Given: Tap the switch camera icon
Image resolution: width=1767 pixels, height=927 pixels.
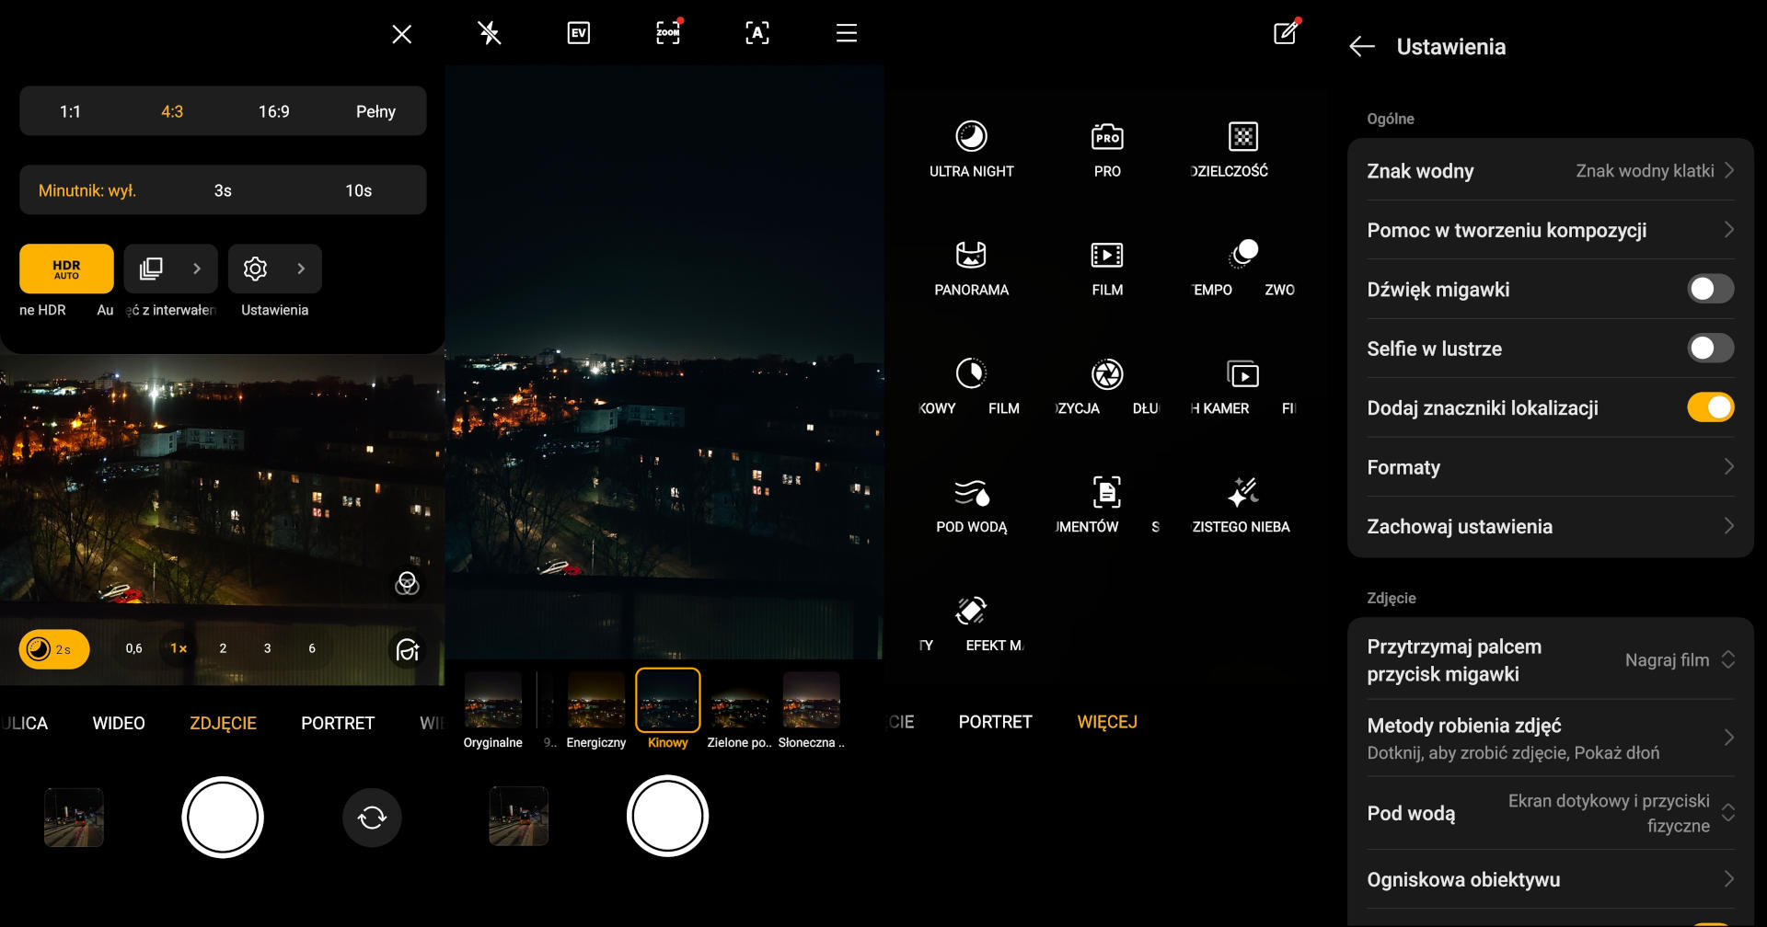Looking at the screenshot, I should 372,818.
